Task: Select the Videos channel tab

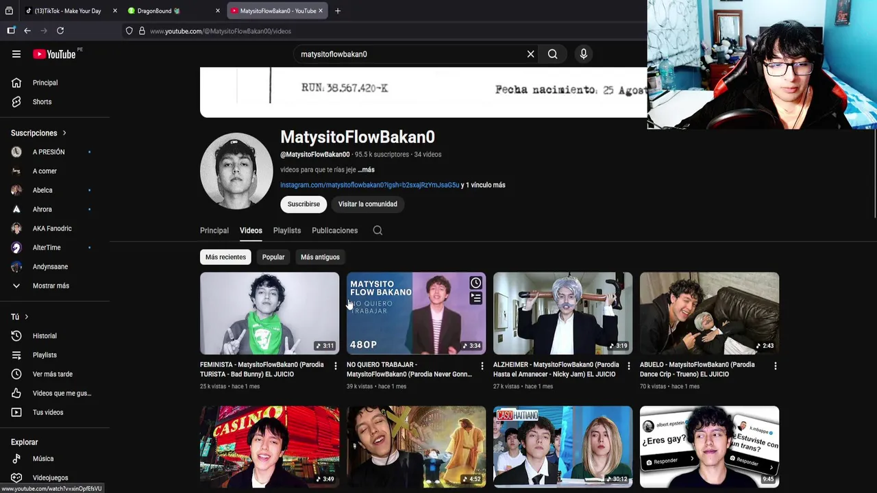Action: coord(251,231)
